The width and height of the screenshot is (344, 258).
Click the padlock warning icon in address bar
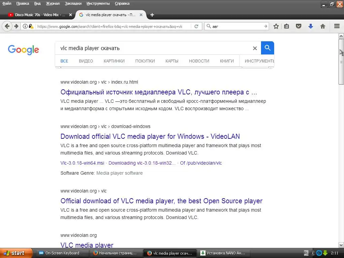click(x=31, y=26)
